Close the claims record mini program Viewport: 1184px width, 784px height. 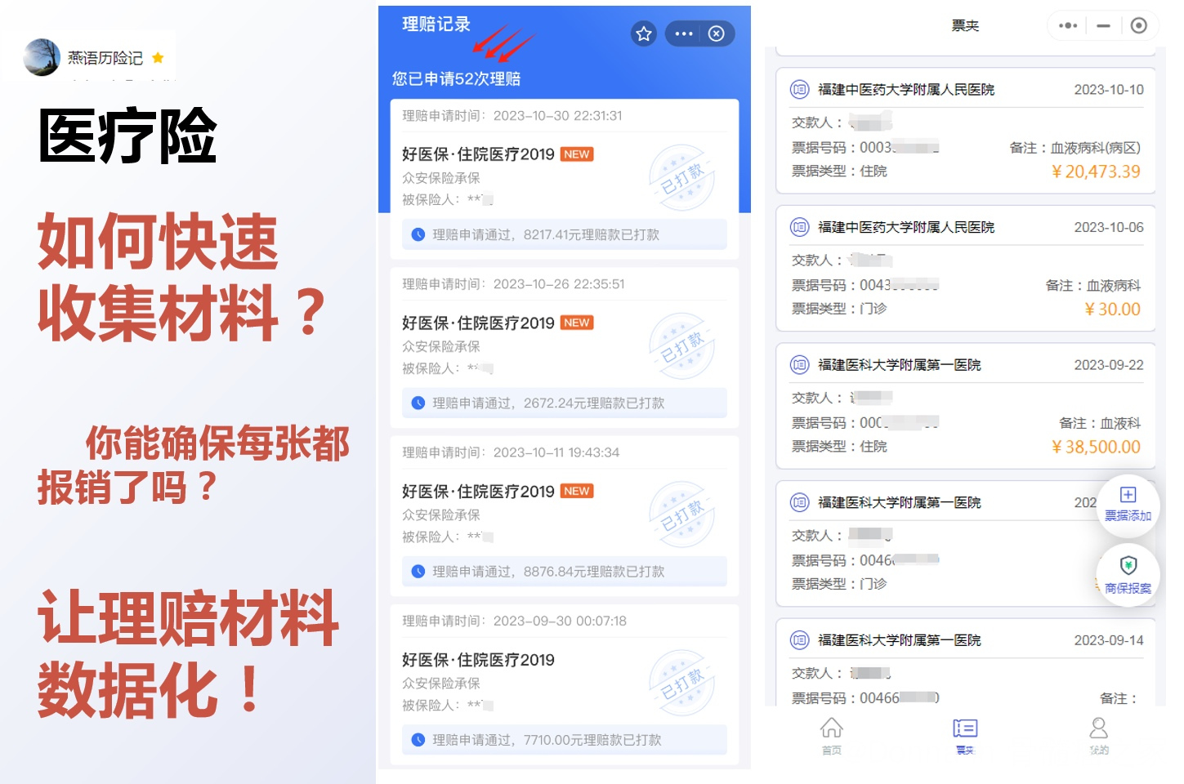[x=717, y=33]
